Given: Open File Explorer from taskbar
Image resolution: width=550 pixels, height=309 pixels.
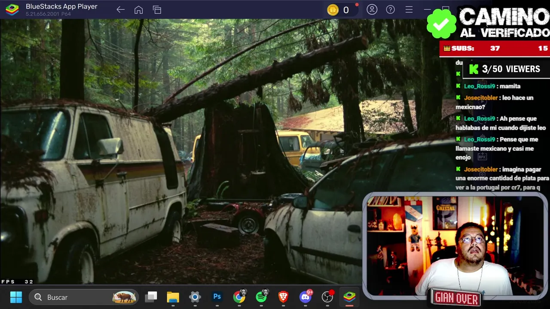Looking at the screenshot, I should click(173, 297).
